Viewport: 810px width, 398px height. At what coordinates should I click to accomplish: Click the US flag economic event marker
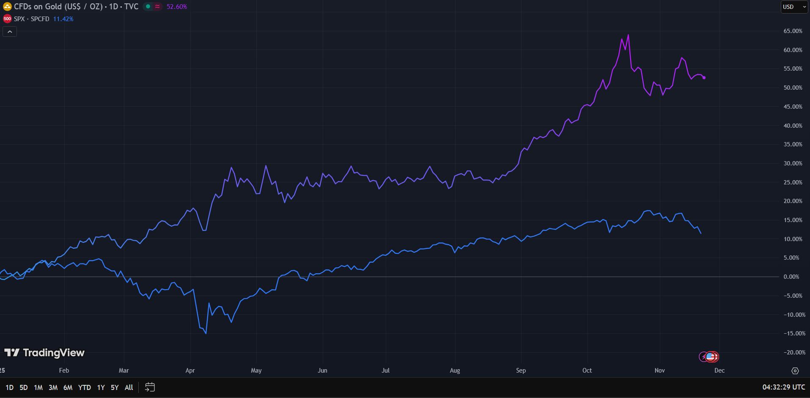(x=711, y=357)
